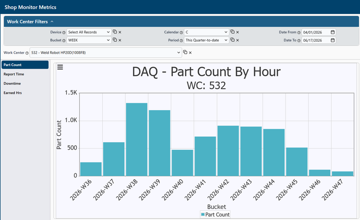Click the help icon next to Work Center

pyautogui.click(x=27, y=53)
